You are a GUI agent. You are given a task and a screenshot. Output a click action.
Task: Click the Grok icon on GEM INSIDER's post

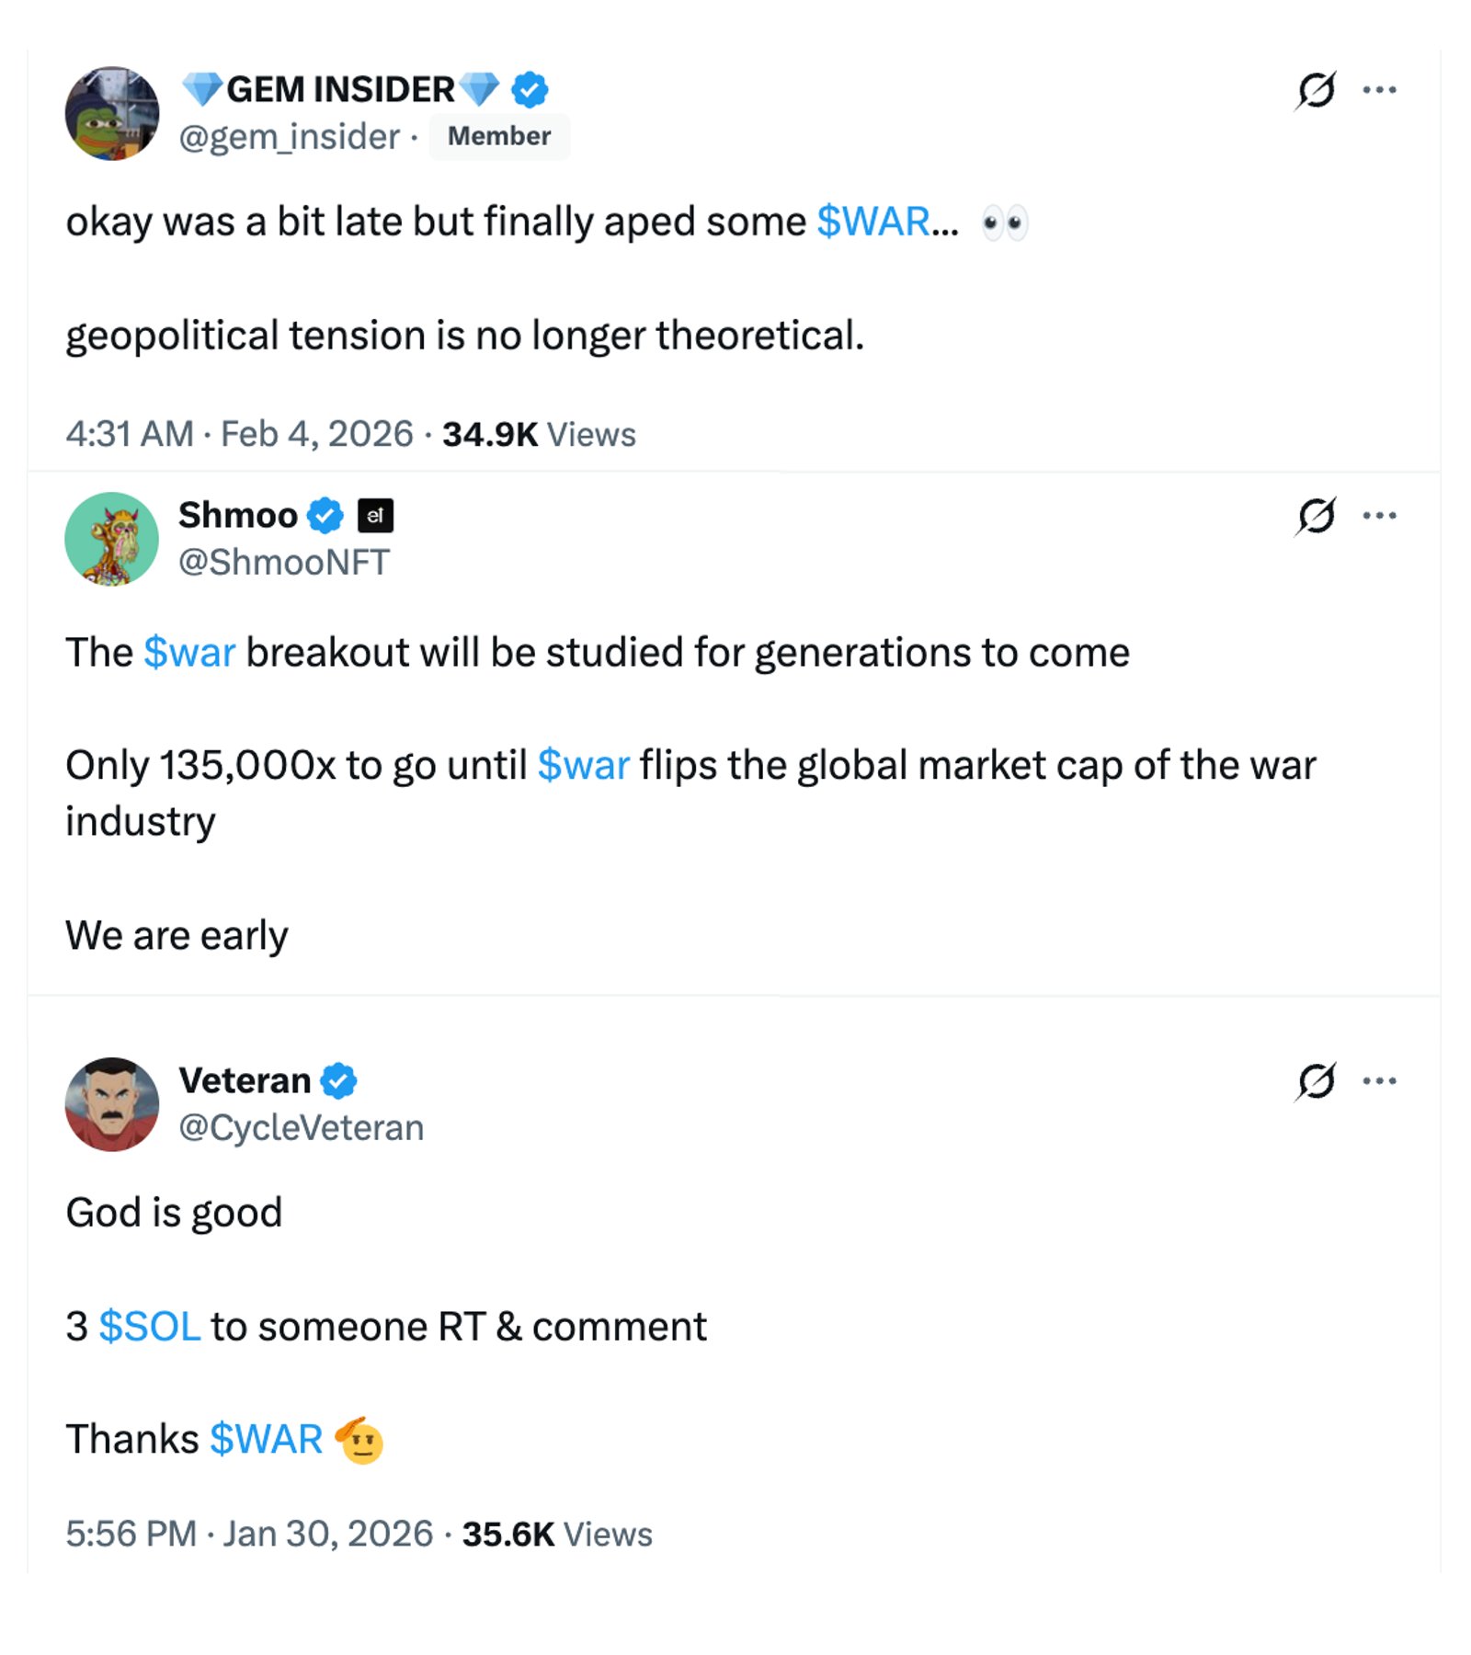tap(1316, 90)
